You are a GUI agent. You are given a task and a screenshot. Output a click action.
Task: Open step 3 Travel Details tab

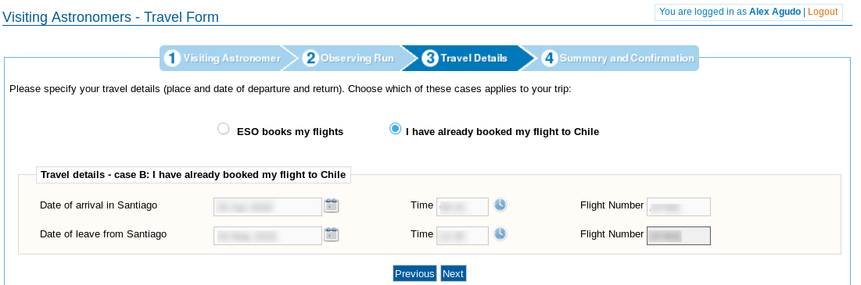point(465,58)
